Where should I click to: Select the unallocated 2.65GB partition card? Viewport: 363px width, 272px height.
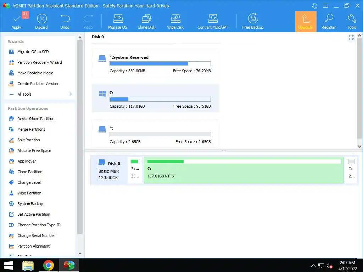coord(156,134)
